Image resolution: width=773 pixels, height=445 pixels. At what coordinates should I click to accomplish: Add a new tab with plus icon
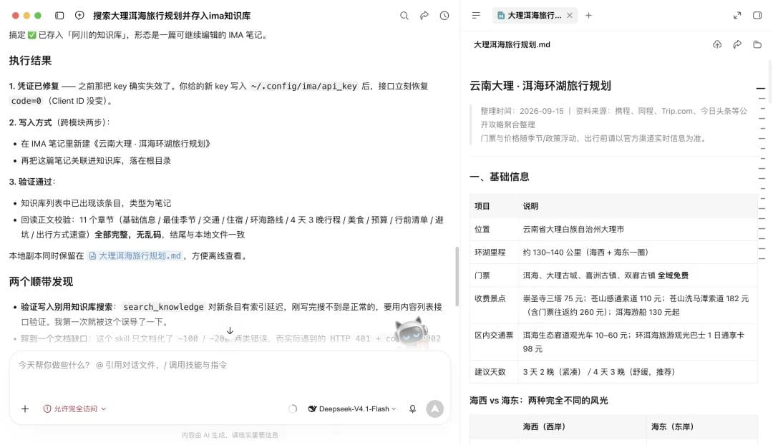coord(588,15)
